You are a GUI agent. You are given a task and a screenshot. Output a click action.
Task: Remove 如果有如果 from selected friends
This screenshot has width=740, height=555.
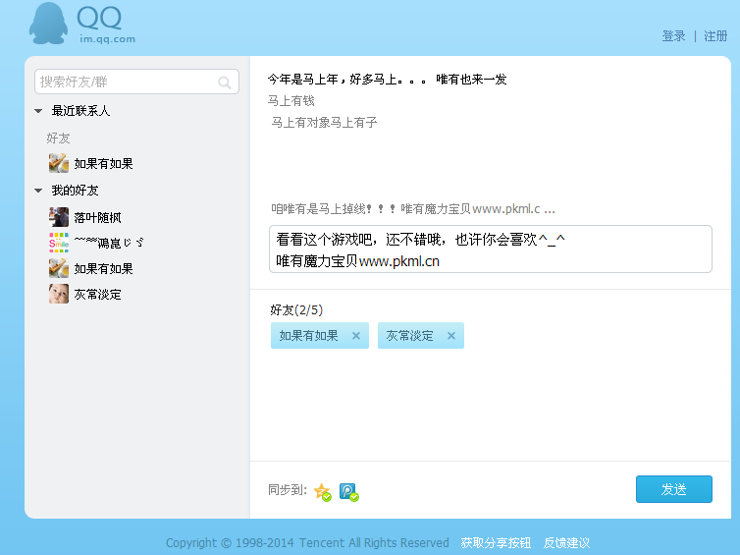tap(356, 336)
